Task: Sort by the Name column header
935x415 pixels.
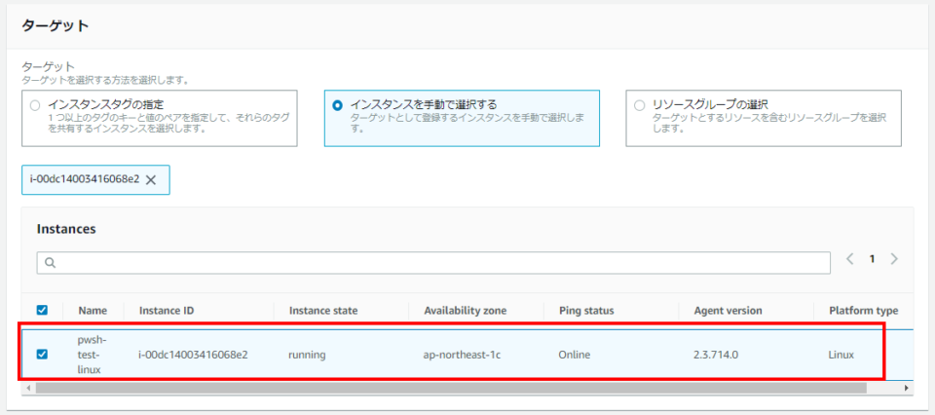Action: [93, 311]
